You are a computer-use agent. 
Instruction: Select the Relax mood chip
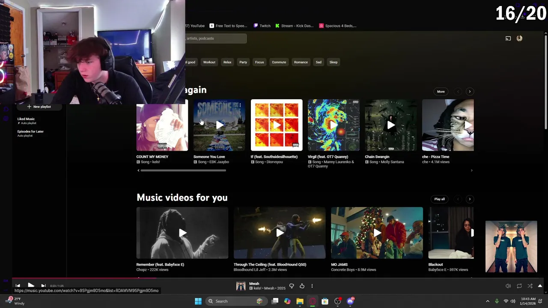click(227, 62)
